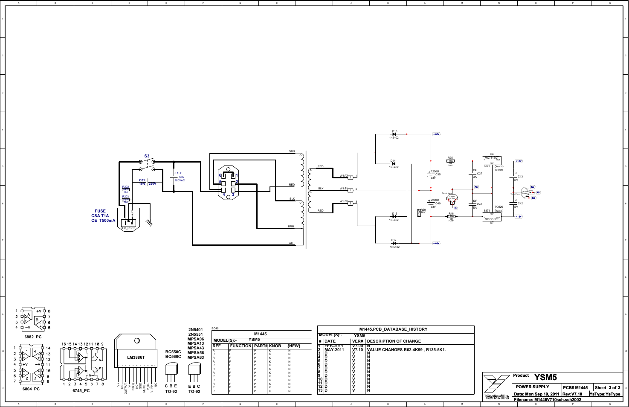Click the Filename M1445V710sch.sch2002 text

tap(548, 400)
